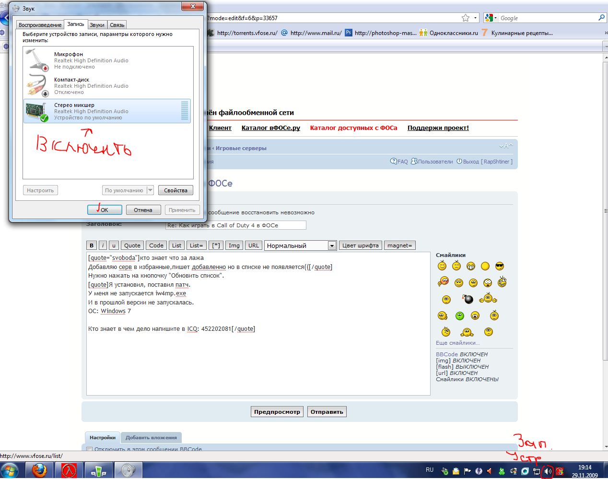Toggle 'Отключить в этом сообщении BBCode' checkbox
The image size is (608, 479).
[89, 449]
